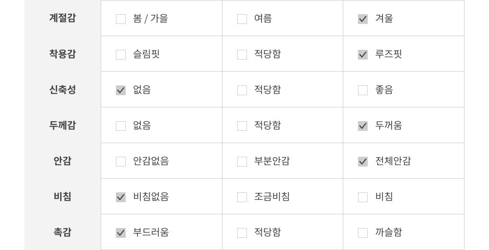The width and height of the screenshot is (489, 250).
Task: Uncheck the 두꺼움 thickness checkbox
Action: [x=363, y=126]
